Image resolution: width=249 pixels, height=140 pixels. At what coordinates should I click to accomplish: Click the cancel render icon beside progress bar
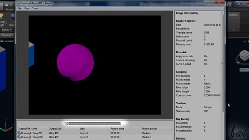pyautogui.click(x=67, y=123)
